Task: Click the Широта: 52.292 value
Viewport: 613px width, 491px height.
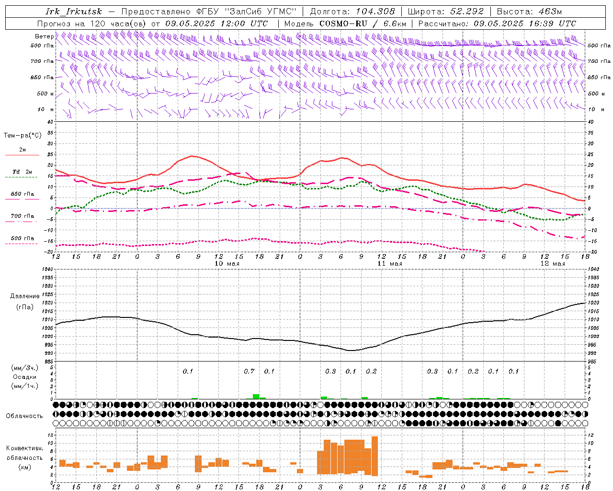Action: point(446,12)
